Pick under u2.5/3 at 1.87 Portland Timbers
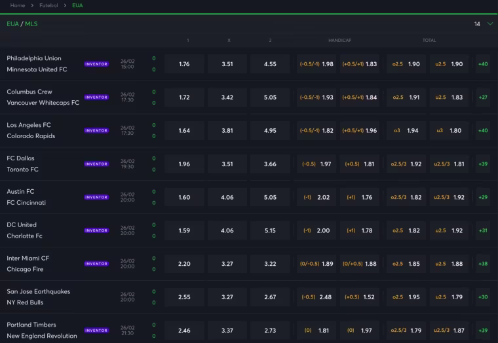The height and width of the screenshot is (343, 498). click(449, 331)
